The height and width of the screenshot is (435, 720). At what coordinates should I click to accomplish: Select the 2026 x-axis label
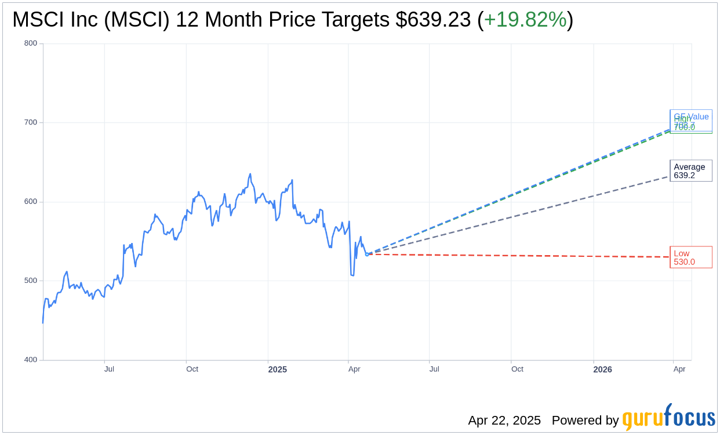(x=602, y=369)
